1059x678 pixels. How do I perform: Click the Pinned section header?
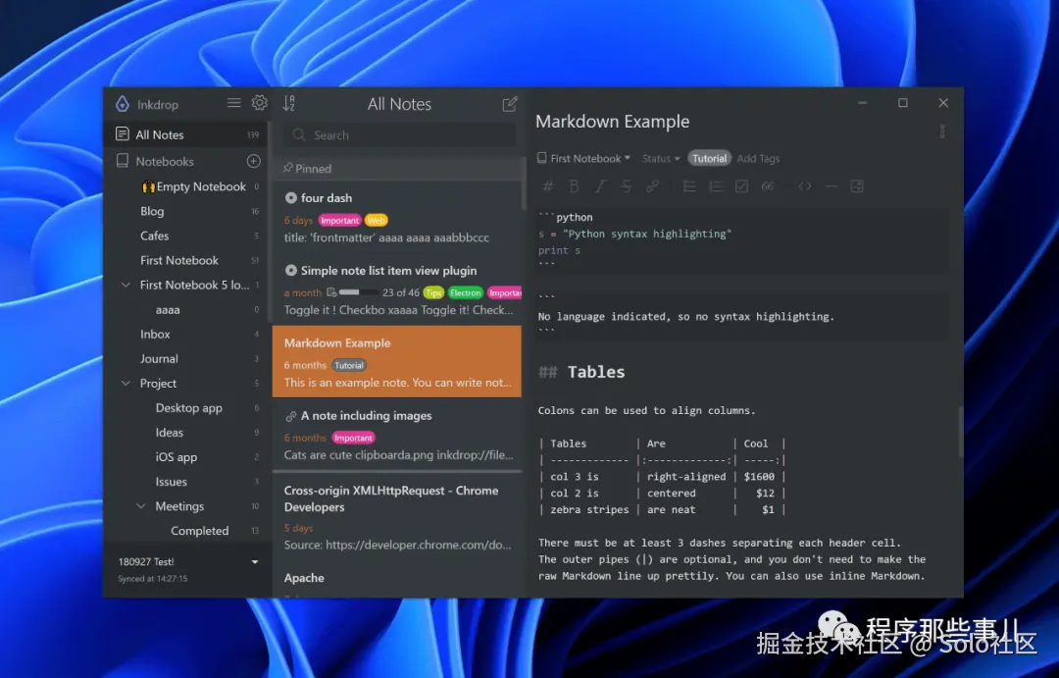pyautogui.click(x=397, y=169)
